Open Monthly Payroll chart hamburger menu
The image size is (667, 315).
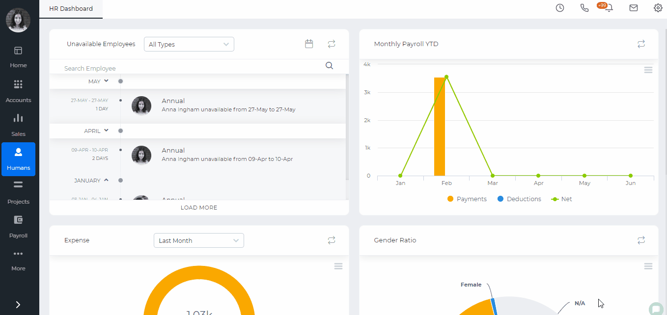(648, 70)
